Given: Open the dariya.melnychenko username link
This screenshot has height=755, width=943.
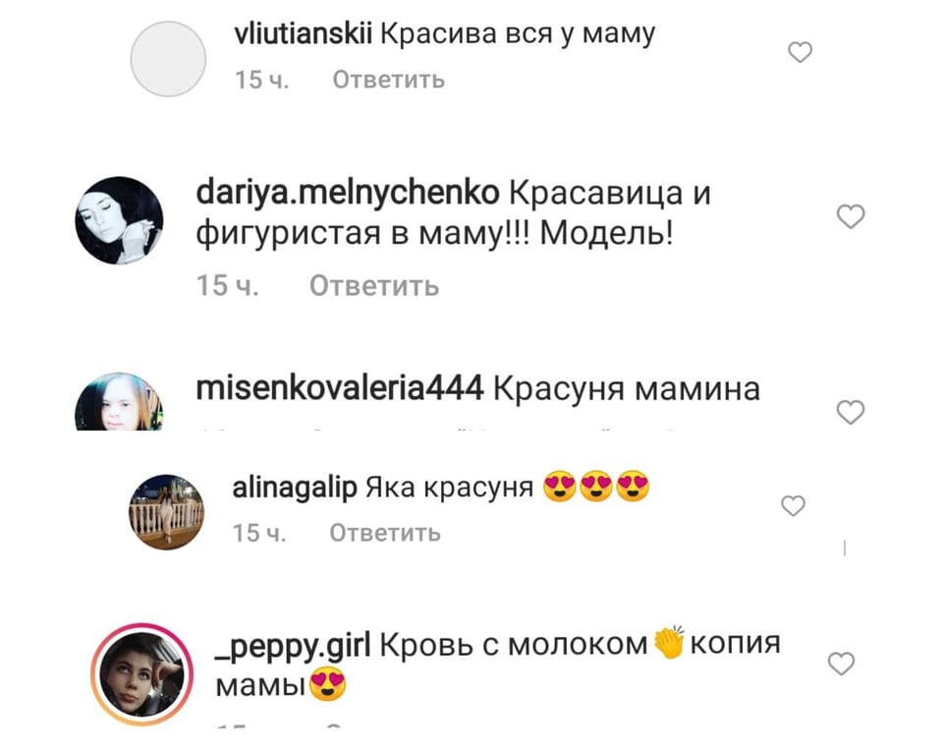Looking at the screenshot, I should tap(348, 194).
